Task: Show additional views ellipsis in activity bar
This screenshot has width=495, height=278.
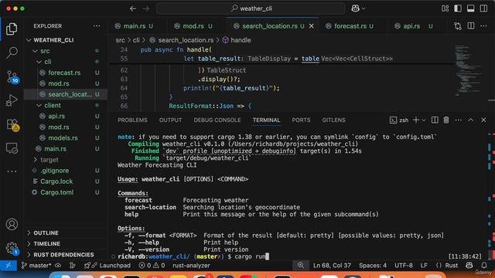Action: (12, 171)
